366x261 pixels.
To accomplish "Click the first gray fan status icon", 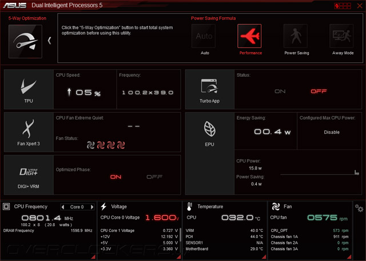I will [90, 145].
